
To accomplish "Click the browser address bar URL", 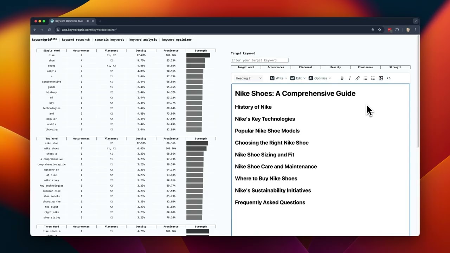I will click(89, 30).
